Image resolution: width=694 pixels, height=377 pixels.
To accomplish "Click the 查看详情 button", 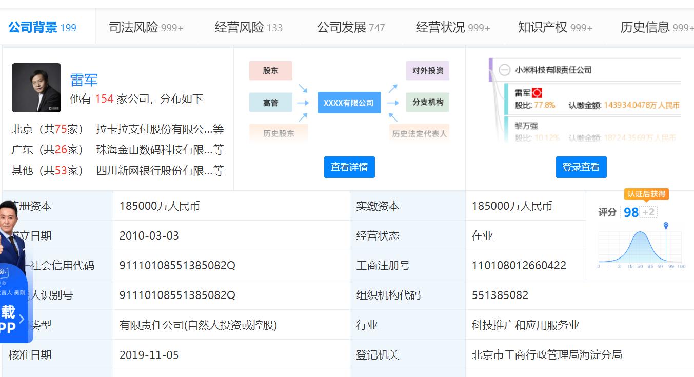I will pyautogui.click(x=349, y=167).
